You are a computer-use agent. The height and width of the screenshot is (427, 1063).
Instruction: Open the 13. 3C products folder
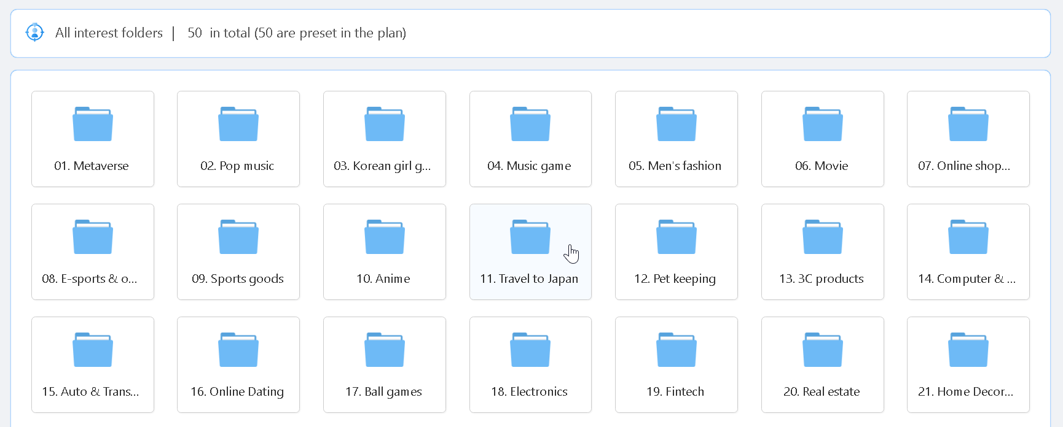point(822,252)
